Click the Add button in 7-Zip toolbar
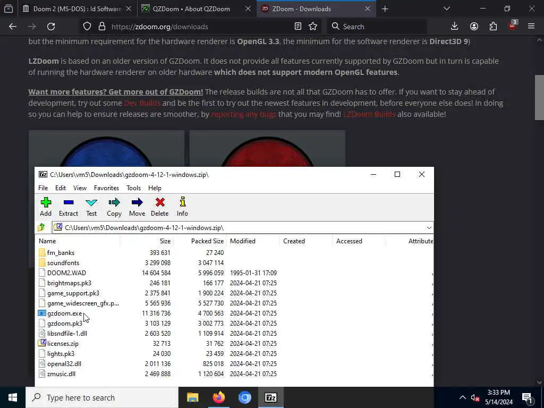 46,207
